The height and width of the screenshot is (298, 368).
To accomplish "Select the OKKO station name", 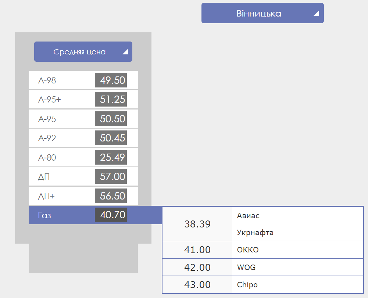I will [248, 250].
